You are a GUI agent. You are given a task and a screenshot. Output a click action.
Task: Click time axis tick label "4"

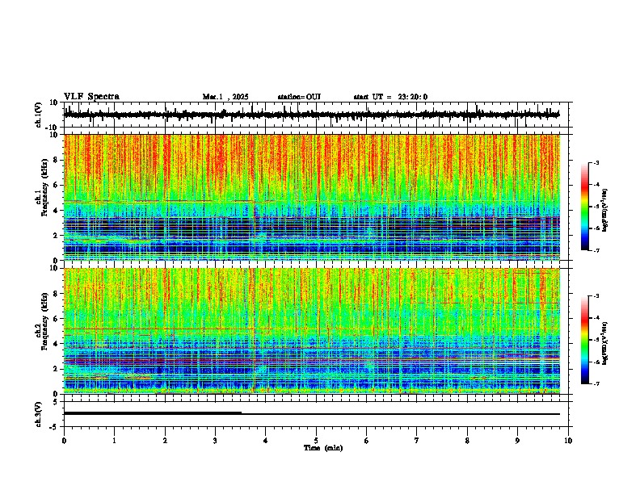[266, 441]
